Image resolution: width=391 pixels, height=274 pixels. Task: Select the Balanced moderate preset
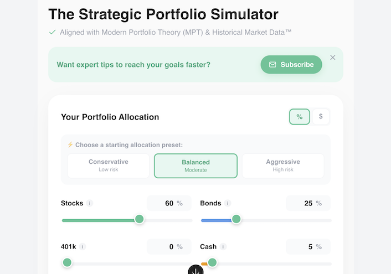pos(195,166)
